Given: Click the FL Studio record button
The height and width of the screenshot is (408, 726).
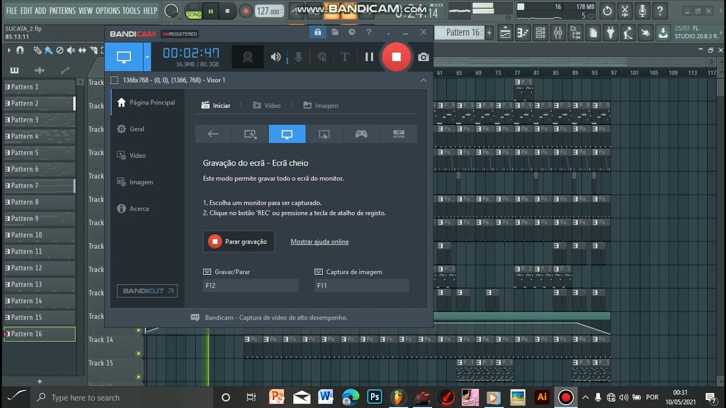Looking at the screenshot, I should click(246, 11).
